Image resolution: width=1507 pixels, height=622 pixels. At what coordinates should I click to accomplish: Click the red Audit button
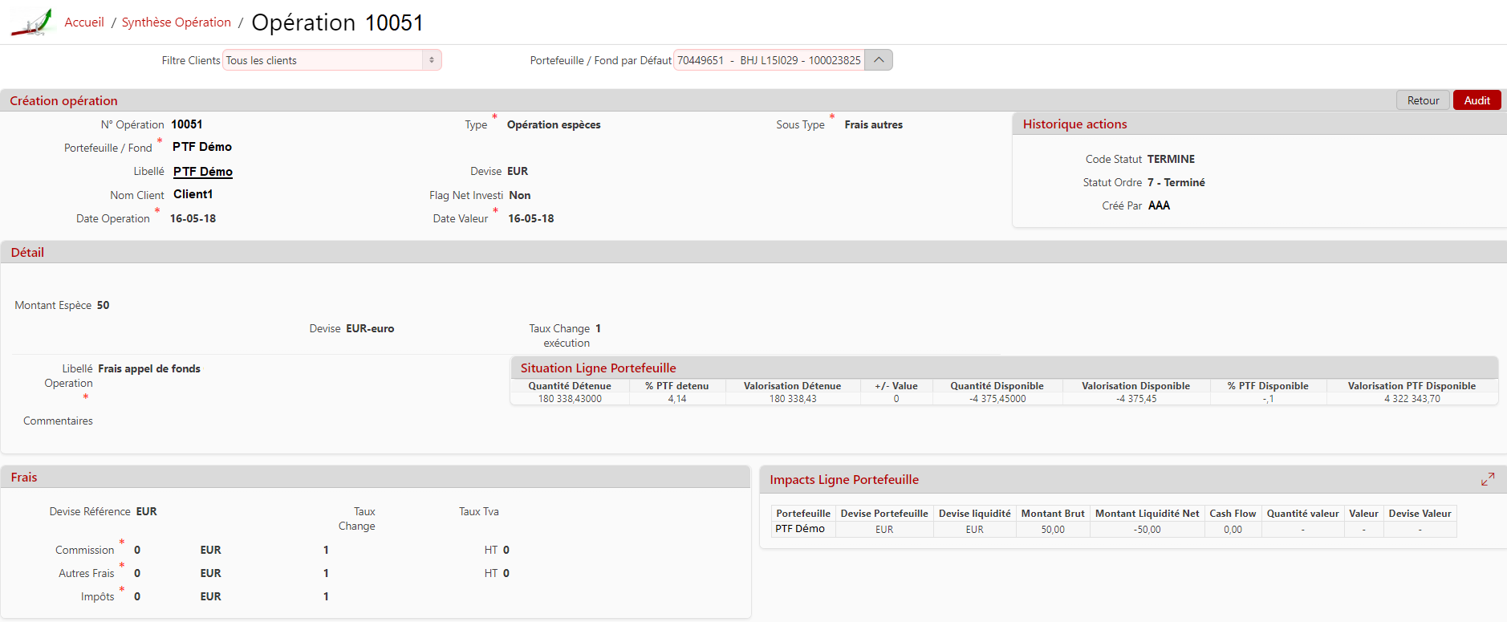coord(1476,100)
